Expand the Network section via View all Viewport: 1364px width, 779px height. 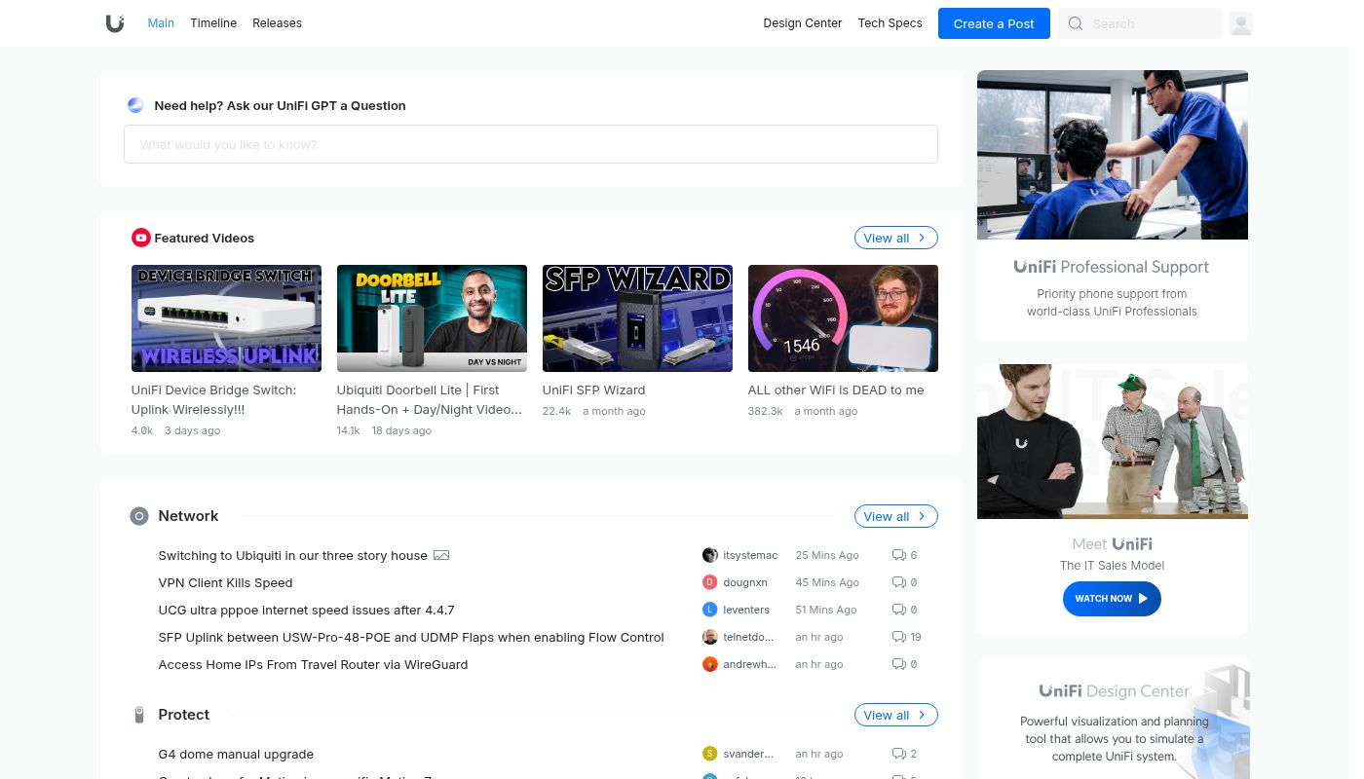pyautogui.click(x=894, y=516)
